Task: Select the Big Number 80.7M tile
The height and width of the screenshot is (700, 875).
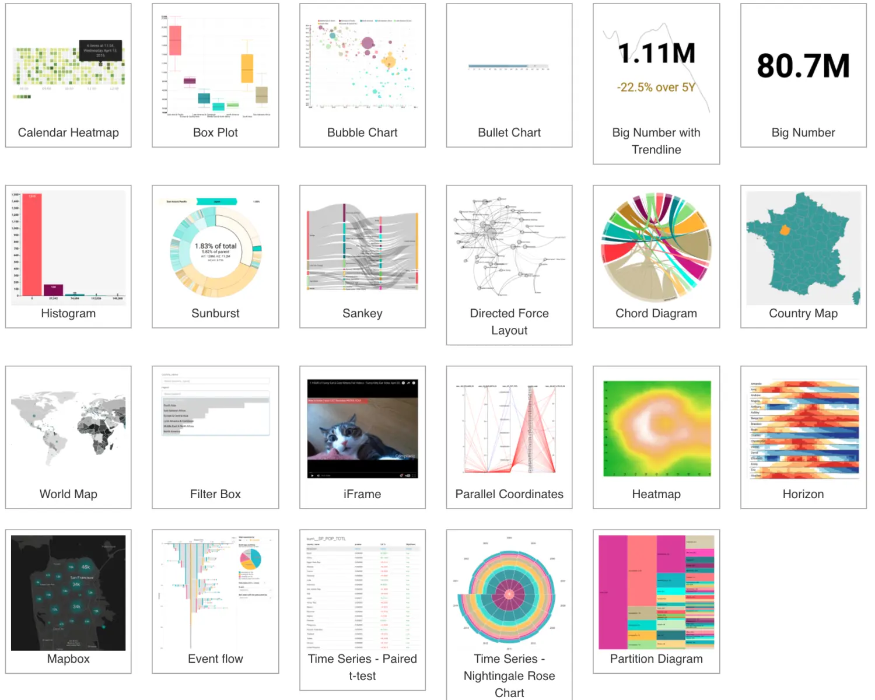Action: [x=803, y=75]
